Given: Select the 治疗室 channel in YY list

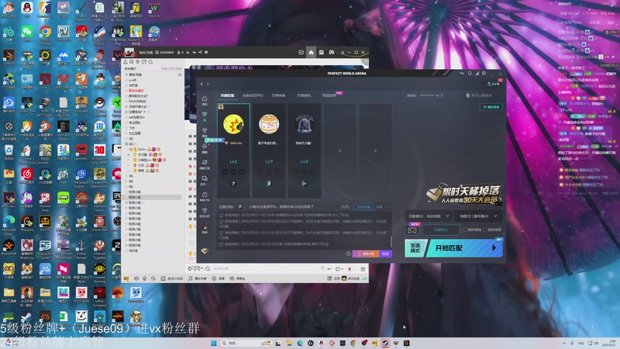Looking at the screenshot, I should (133, 85).
